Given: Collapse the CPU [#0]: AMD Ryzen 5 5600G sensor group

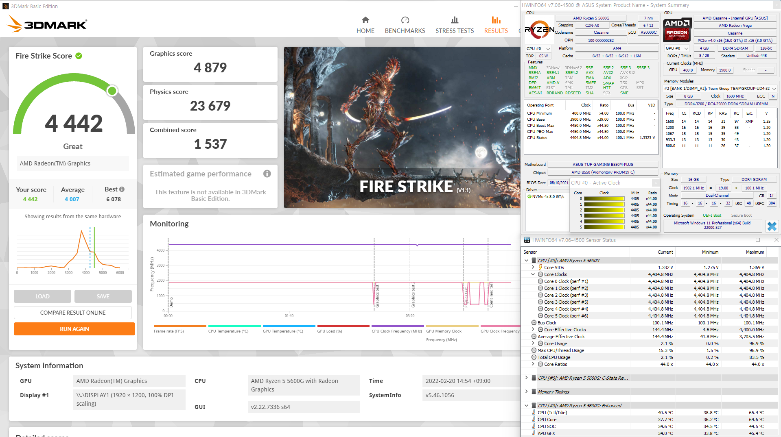Looking at the screenshot, I should coord(527,261).
